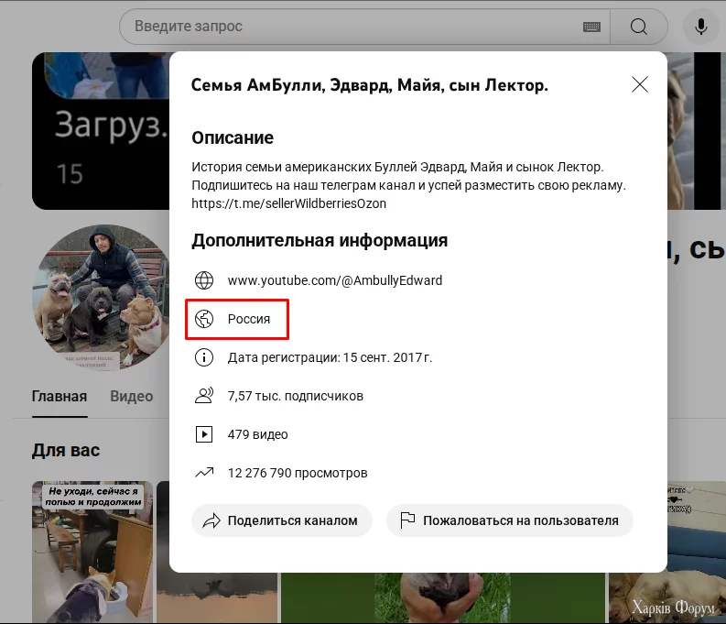The height and width of the screenshot is (624, 726).
Task: Activate voice search microphone
Action: (x=701, y=27)
